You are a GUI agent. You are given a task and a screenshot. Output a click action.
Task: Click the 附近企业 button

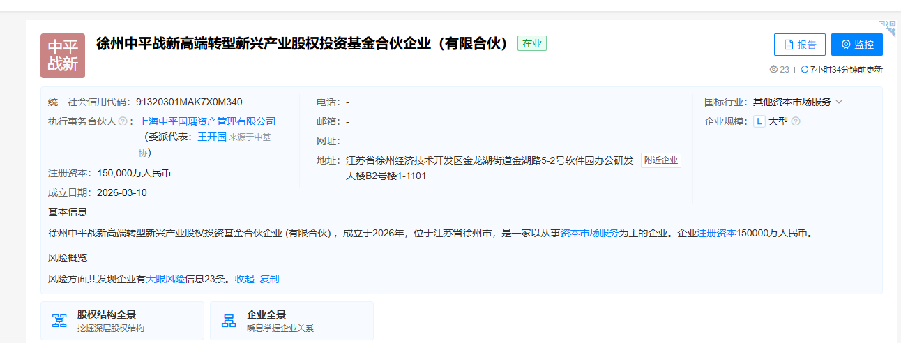pos(660,160)
